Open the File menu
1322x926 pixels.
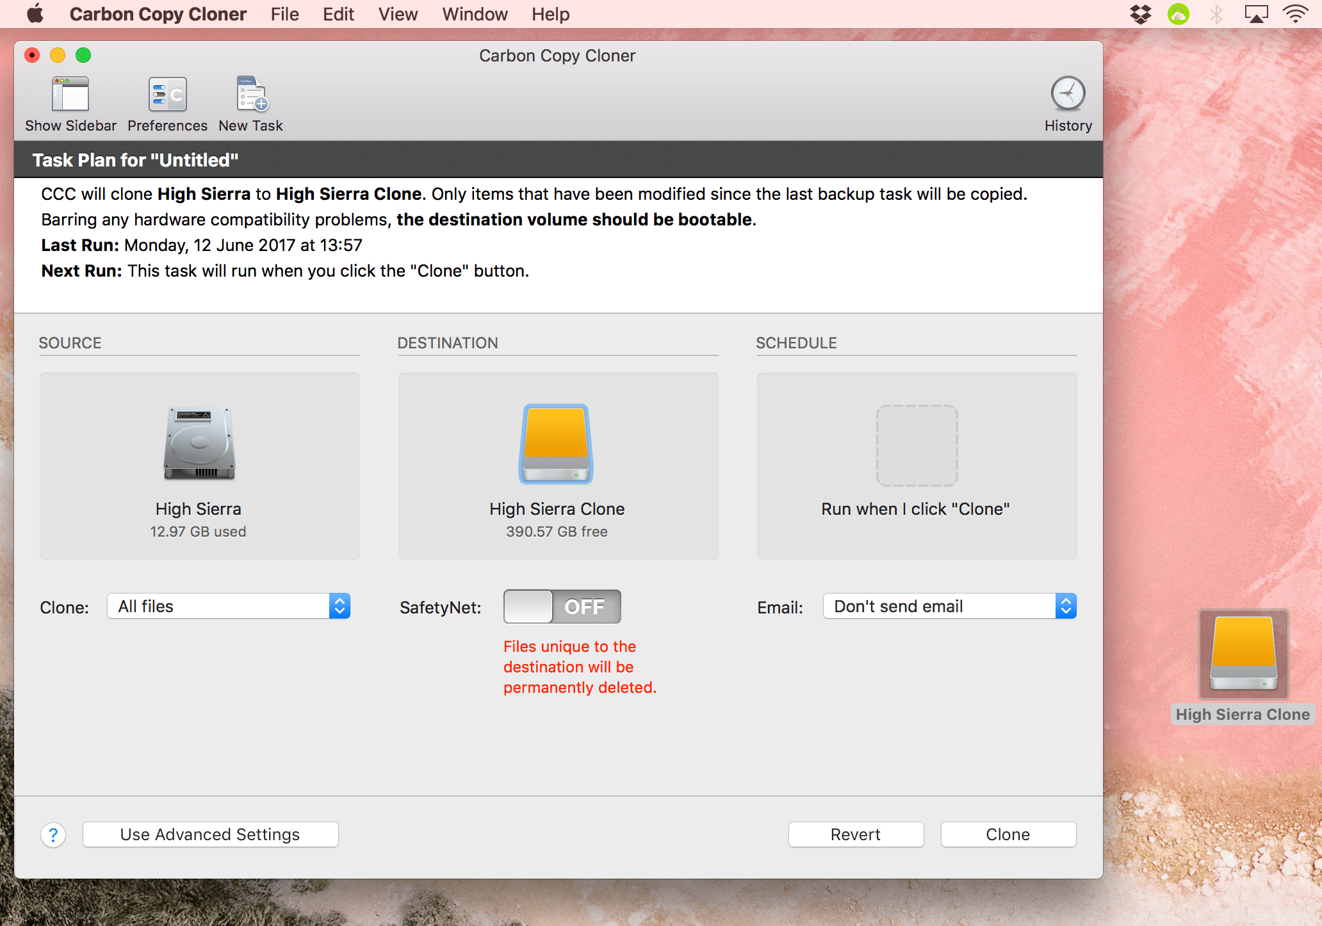tap(284, 14)
